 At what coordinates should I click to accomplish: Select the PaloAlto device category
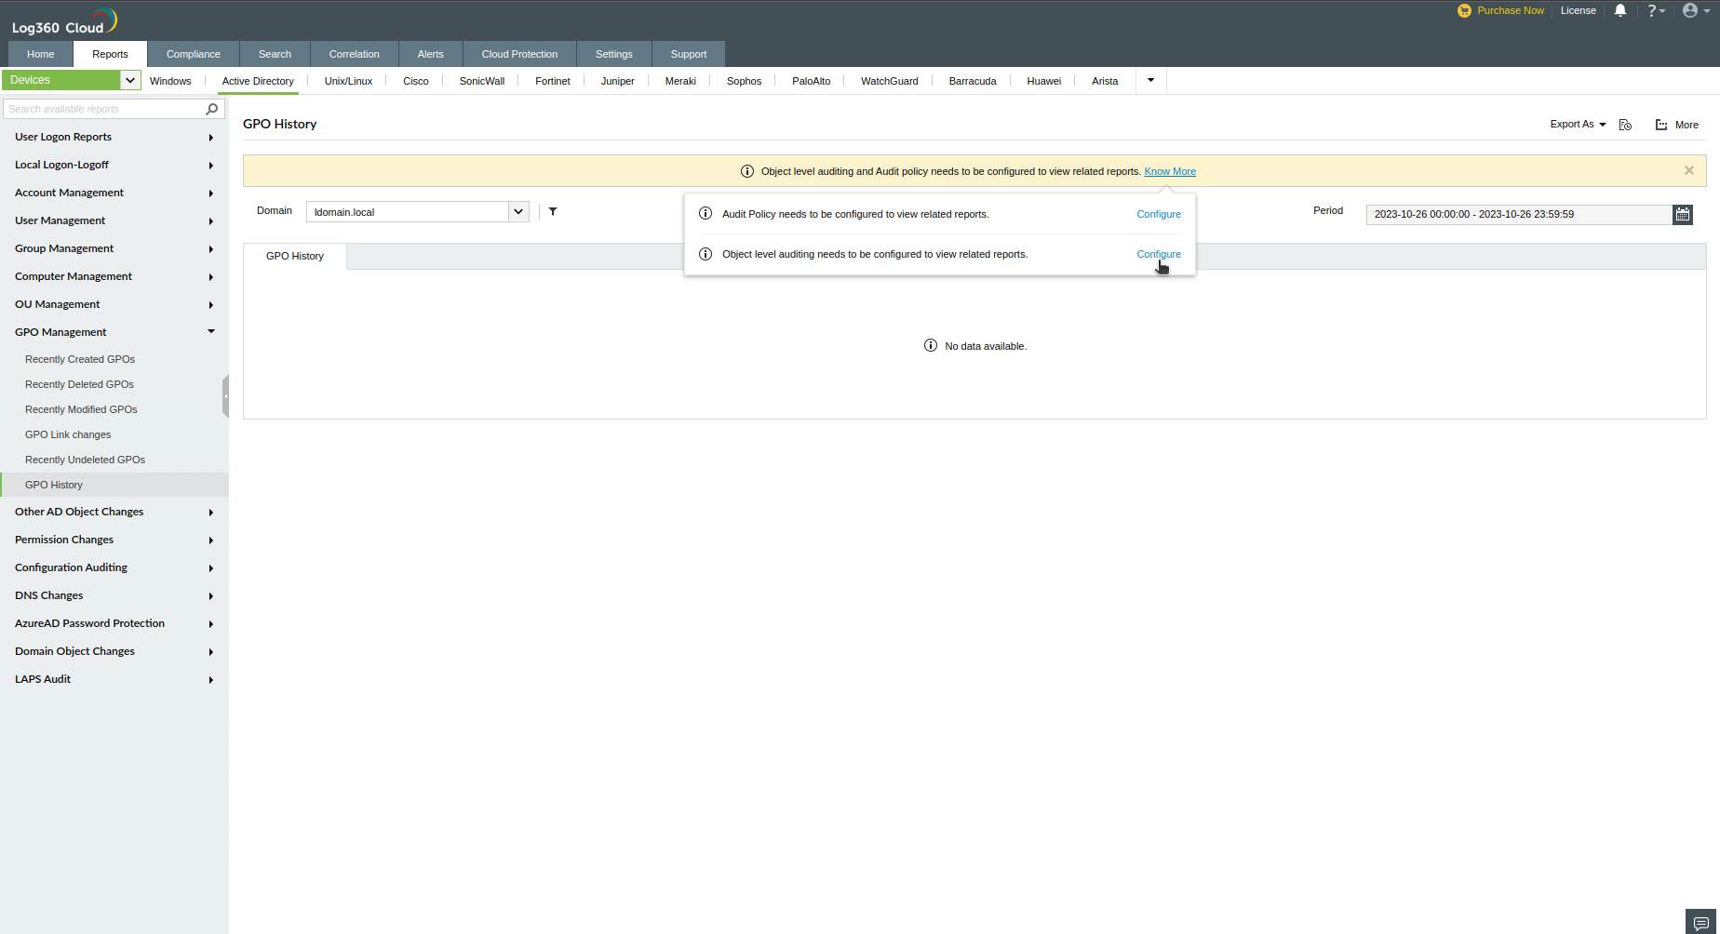(812, 81)
